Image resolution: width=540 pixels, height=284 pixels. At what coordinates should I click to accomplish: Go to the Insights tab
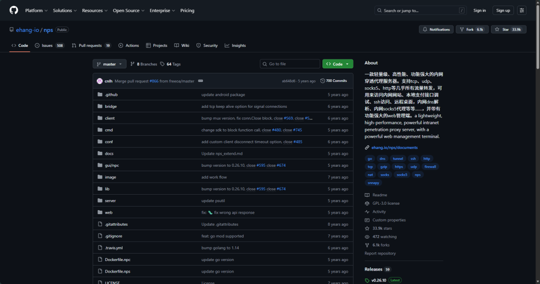pyautogui.click(x=235, y=45)
